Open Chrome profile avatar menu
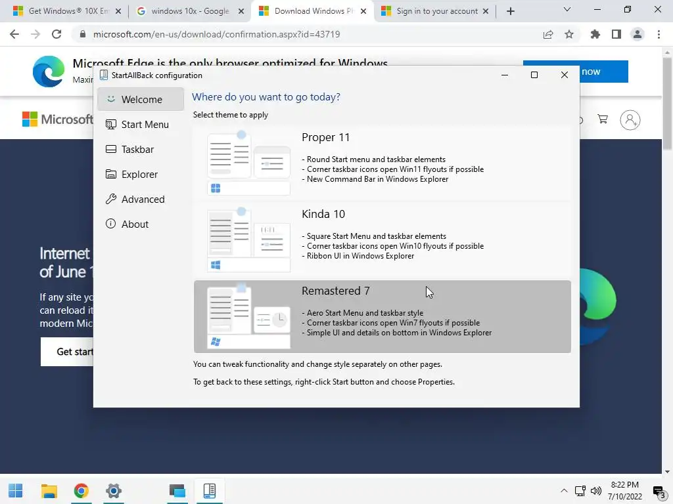 [638, 34]
